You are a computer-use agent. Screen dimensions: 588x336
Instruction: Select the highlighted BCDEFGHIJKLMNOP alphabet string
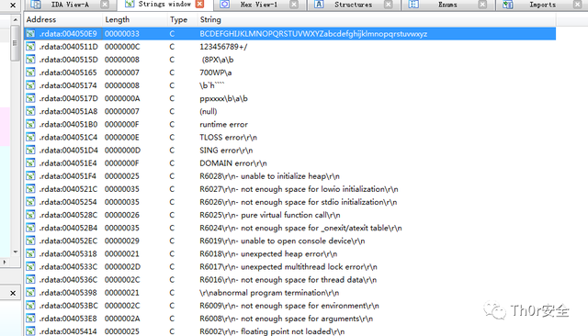[x=313, y=34]
